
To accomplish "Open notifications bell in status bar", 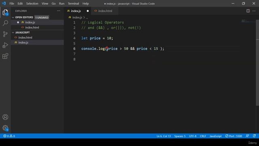I will pyautogui.click(x=254, y=136).
